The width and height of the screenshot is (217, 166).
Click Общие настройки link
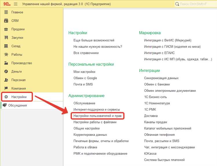point(87,128)
